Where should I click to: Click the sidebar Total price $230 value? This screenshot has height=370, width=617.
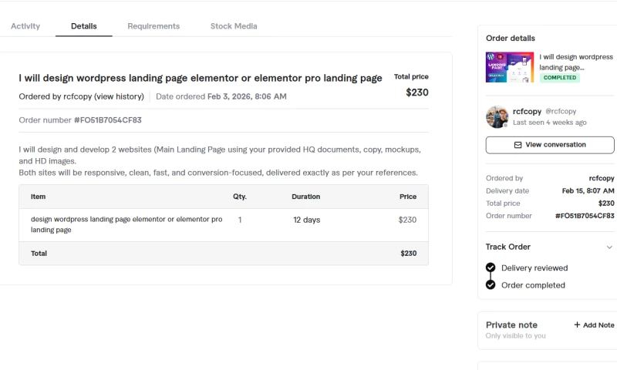pos(606,203)
